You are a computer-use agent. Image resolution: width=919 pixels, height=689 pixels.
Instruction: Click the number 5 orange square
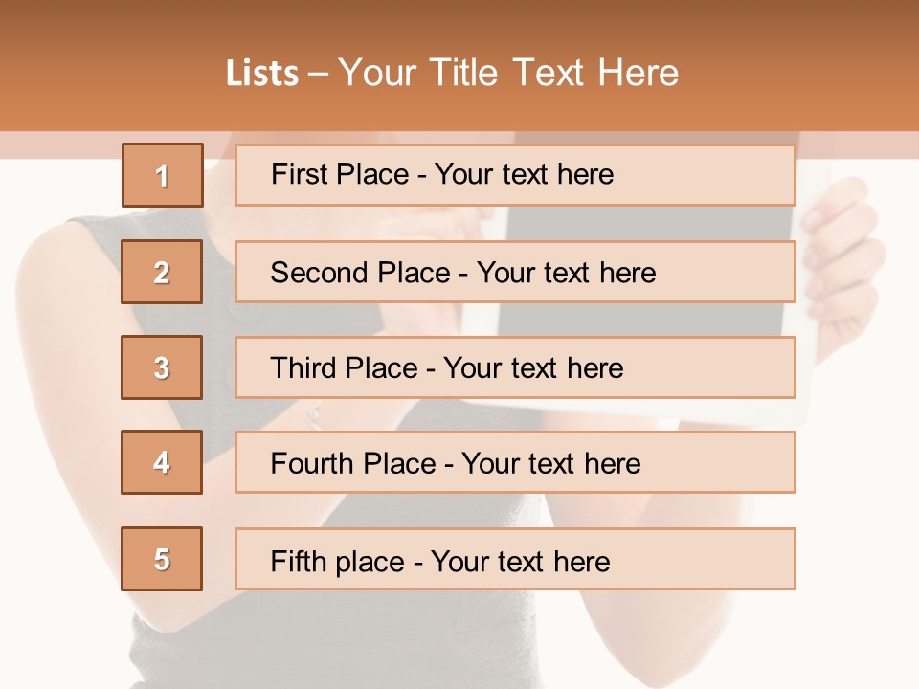coord(162,559)
